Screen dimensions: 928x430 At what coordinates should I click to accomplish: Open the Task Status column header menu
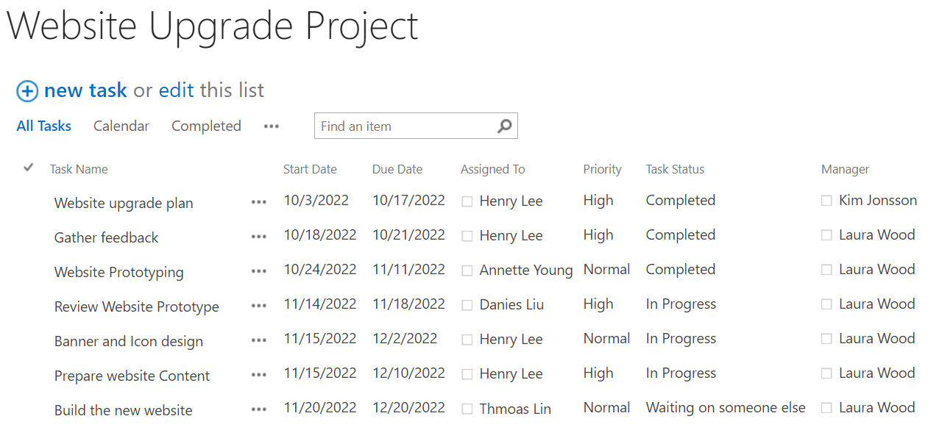pyautogui.click(x=675, y=169)
